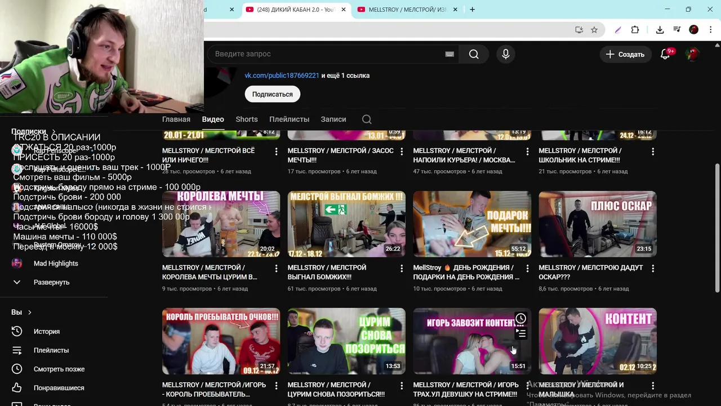
Task: Click the Chrome profile avatar in the toolbar
Action: (694, 30)
